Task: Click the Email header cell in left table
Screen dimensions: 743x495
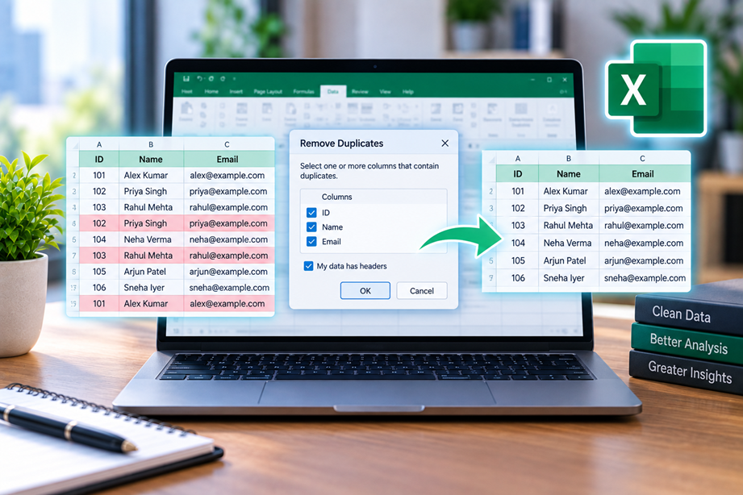Action: click(227, 159)
